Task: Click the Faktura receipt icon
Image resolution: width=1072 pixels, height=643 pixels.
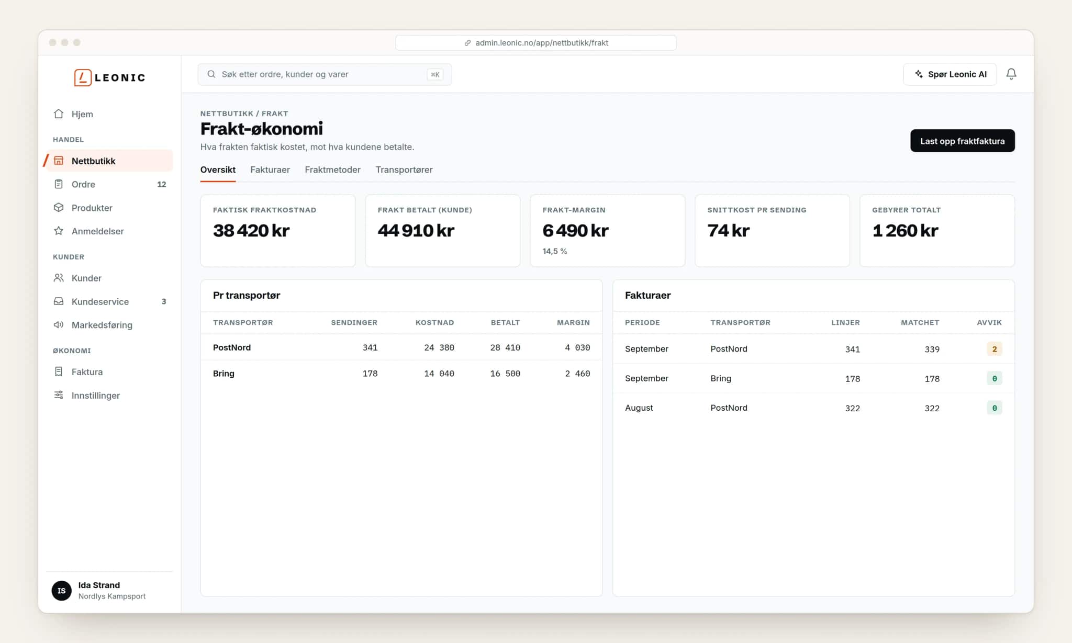Action: [59, 371]
